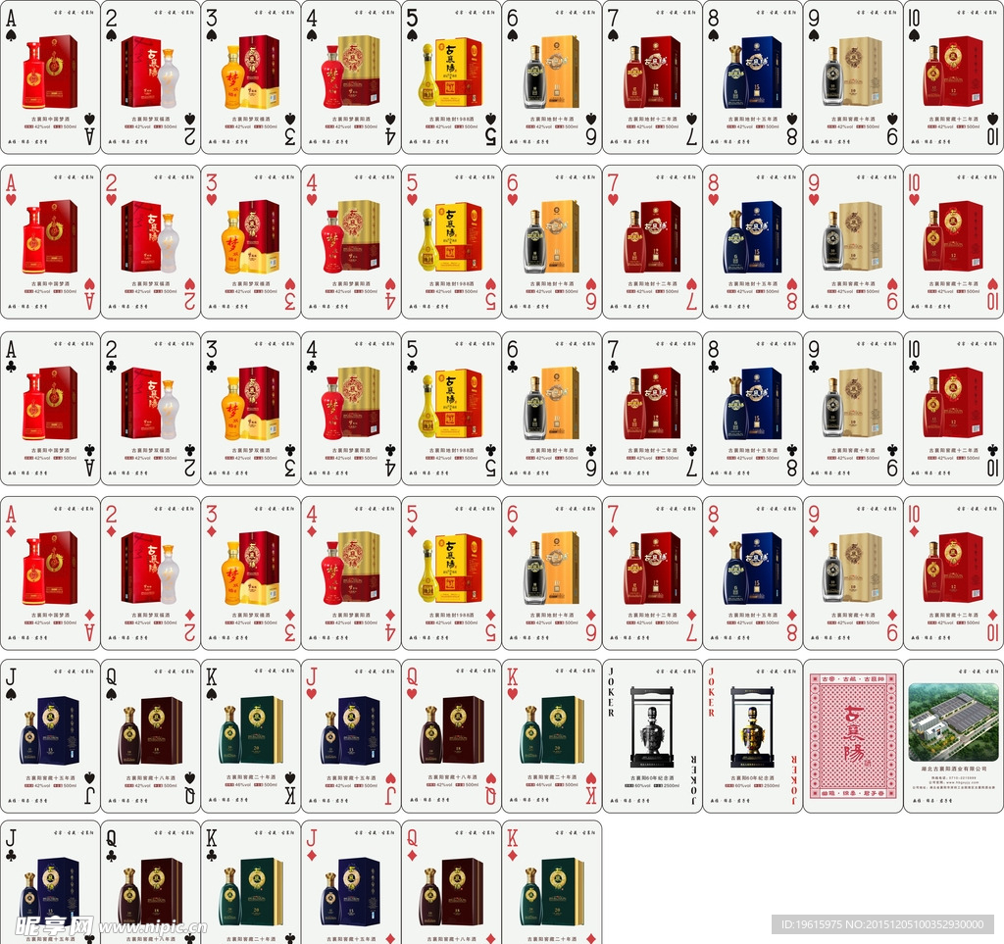This screenshot has height=944, width=1004.
Task: Click the 6 of Diamonds card
Action: [x=552, y=573]
